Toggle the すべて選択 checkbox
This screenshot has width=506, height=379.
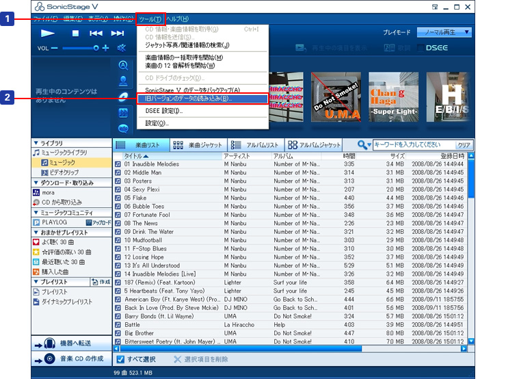pyautogui.click(x=120, y=359)
